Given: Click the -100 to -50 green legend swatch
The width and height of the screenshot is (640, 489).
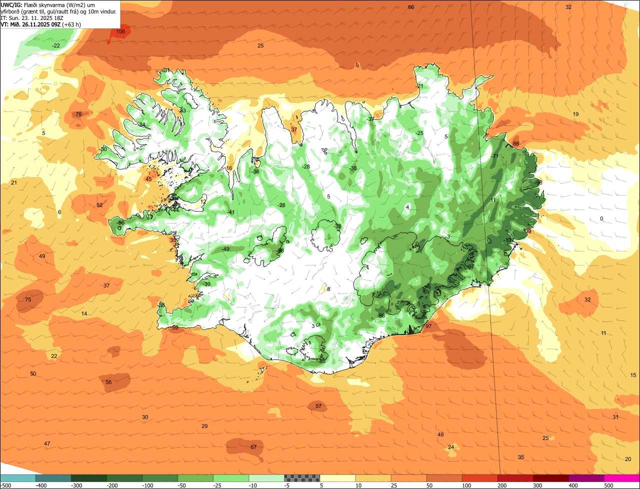Looking at the screenshot, I should [x=160, y=477].
